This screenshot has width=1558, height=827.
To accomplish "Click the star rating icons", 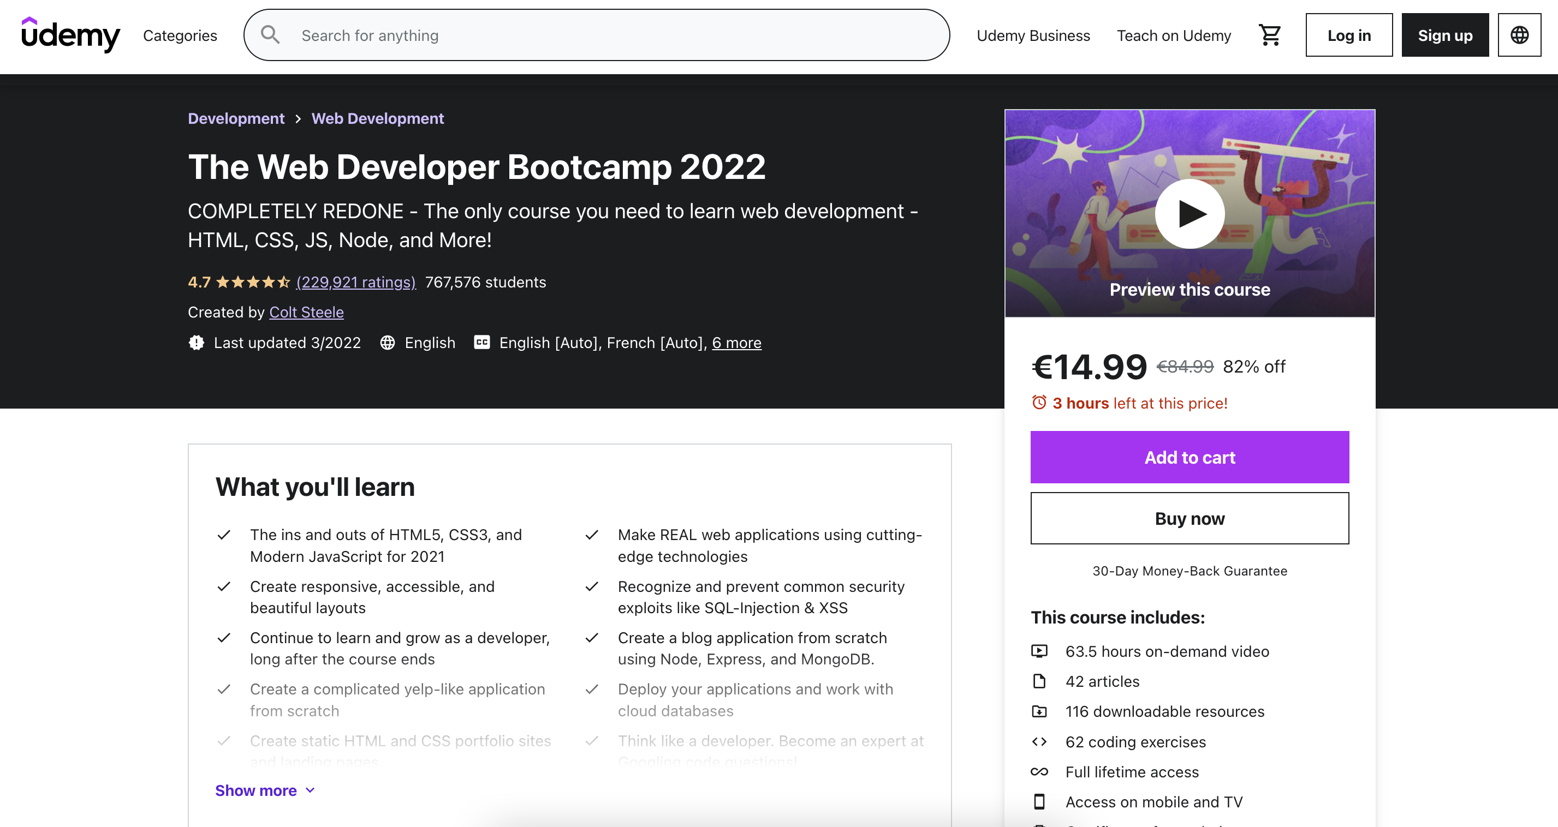I will coord(253,283).
